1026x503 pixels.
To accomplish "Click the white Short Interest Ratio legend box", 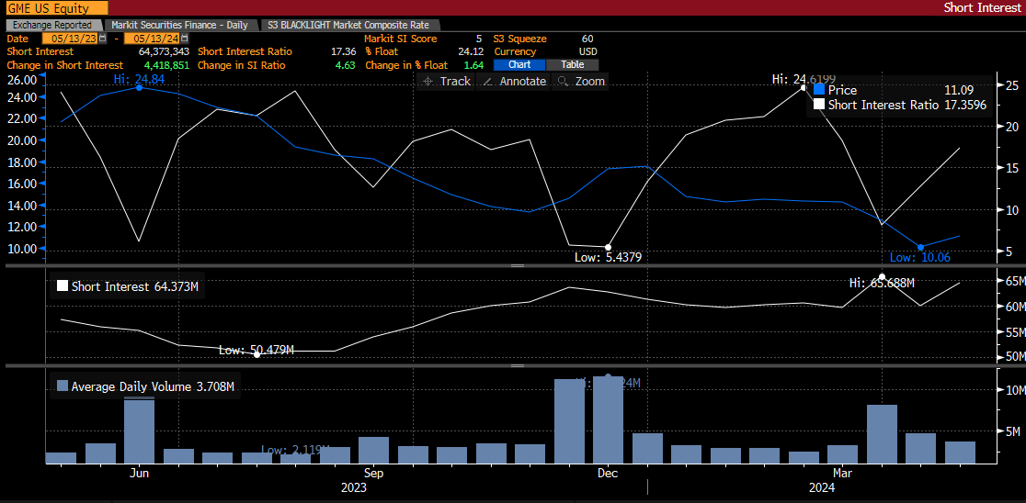I will tap(819, 106).
